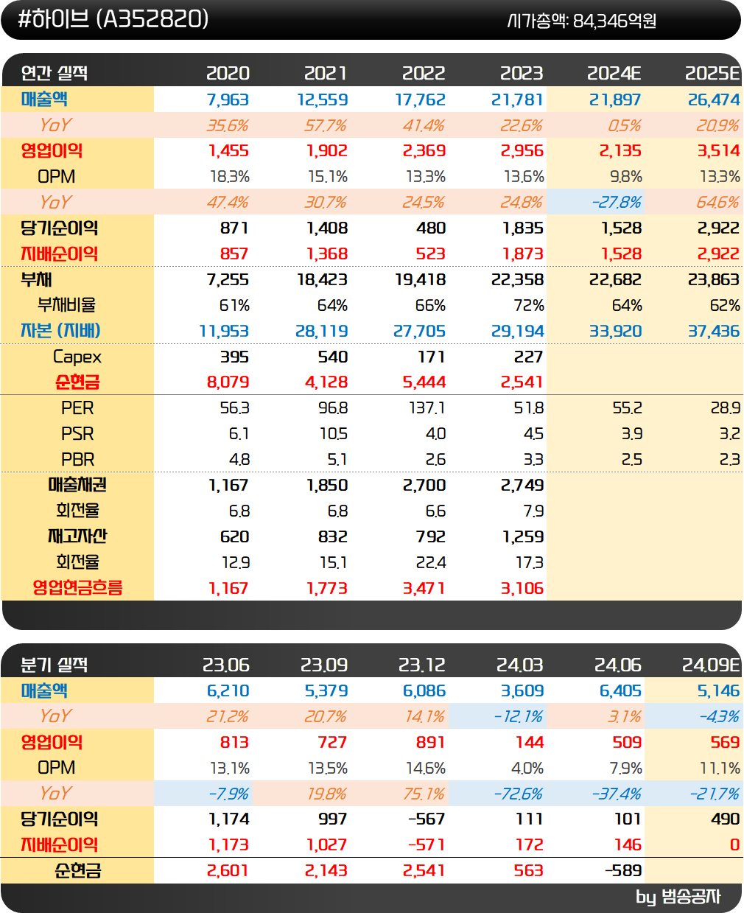Click the 2020 operating profit 1,455

[228, 151]
